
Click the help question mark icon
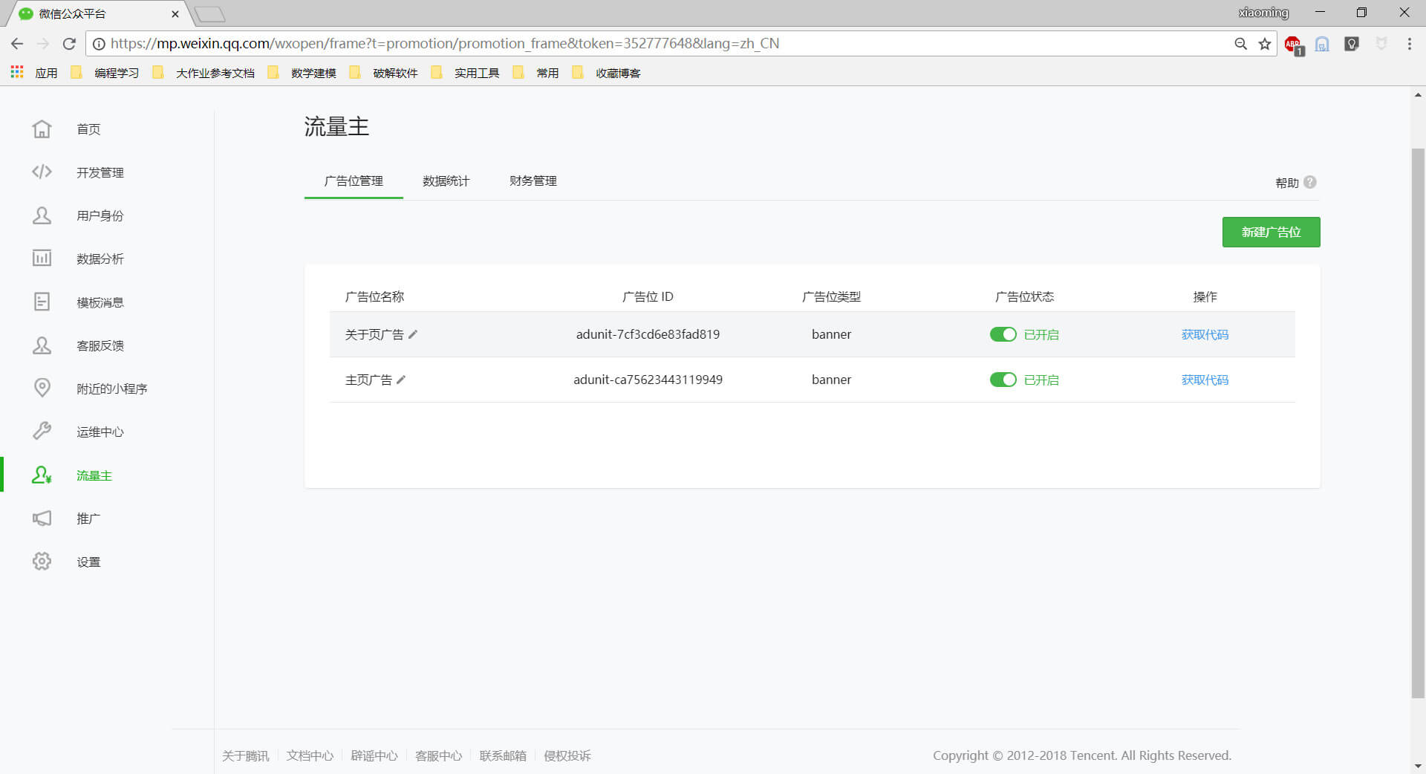[x=1310, y=182]
